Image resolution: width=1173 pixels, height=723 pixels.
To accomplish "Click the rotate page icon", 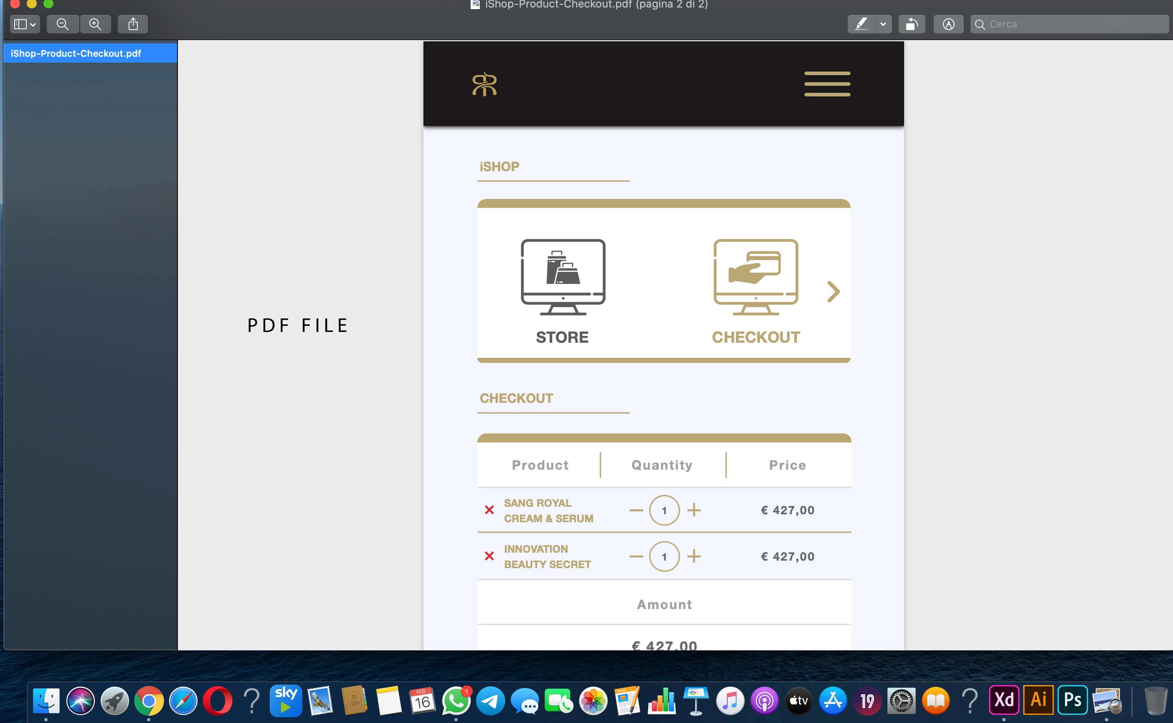I will (912, 24).
